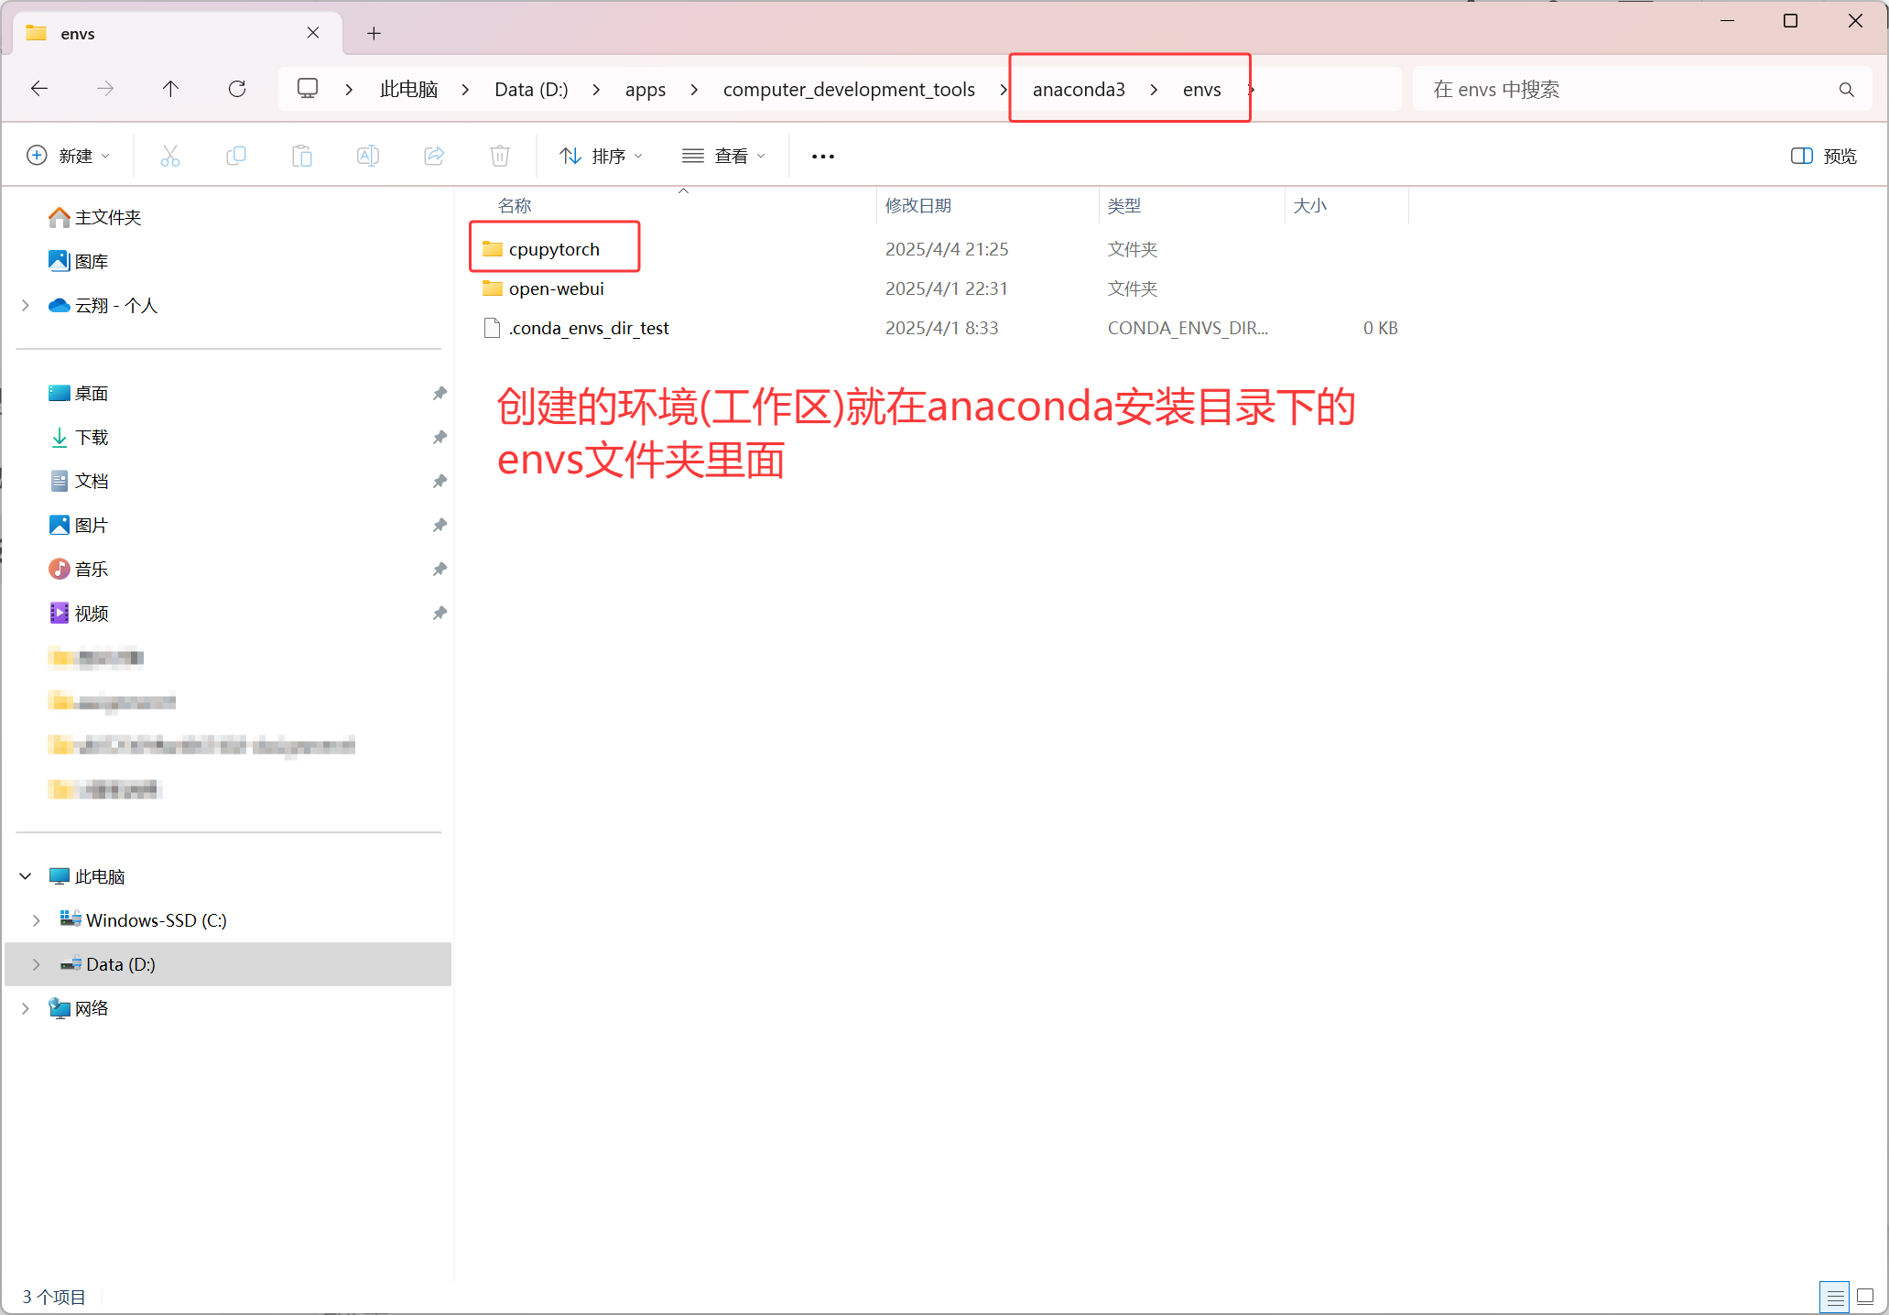Click the Delete trash can icon

(x=500, y=156)
